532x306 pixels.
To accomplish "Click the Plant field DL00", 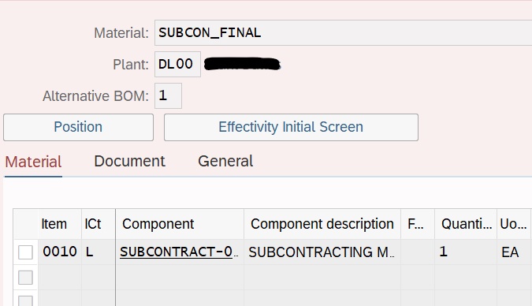I will pyautogui.click(x=177, y=64).
